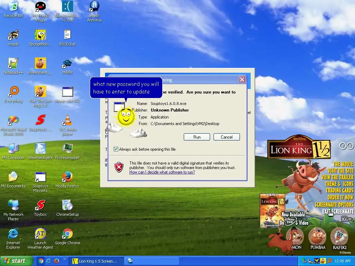The image size is (355, 266).
Task: Click the smiling sun Souptoys toy
Action: point(126,116)
